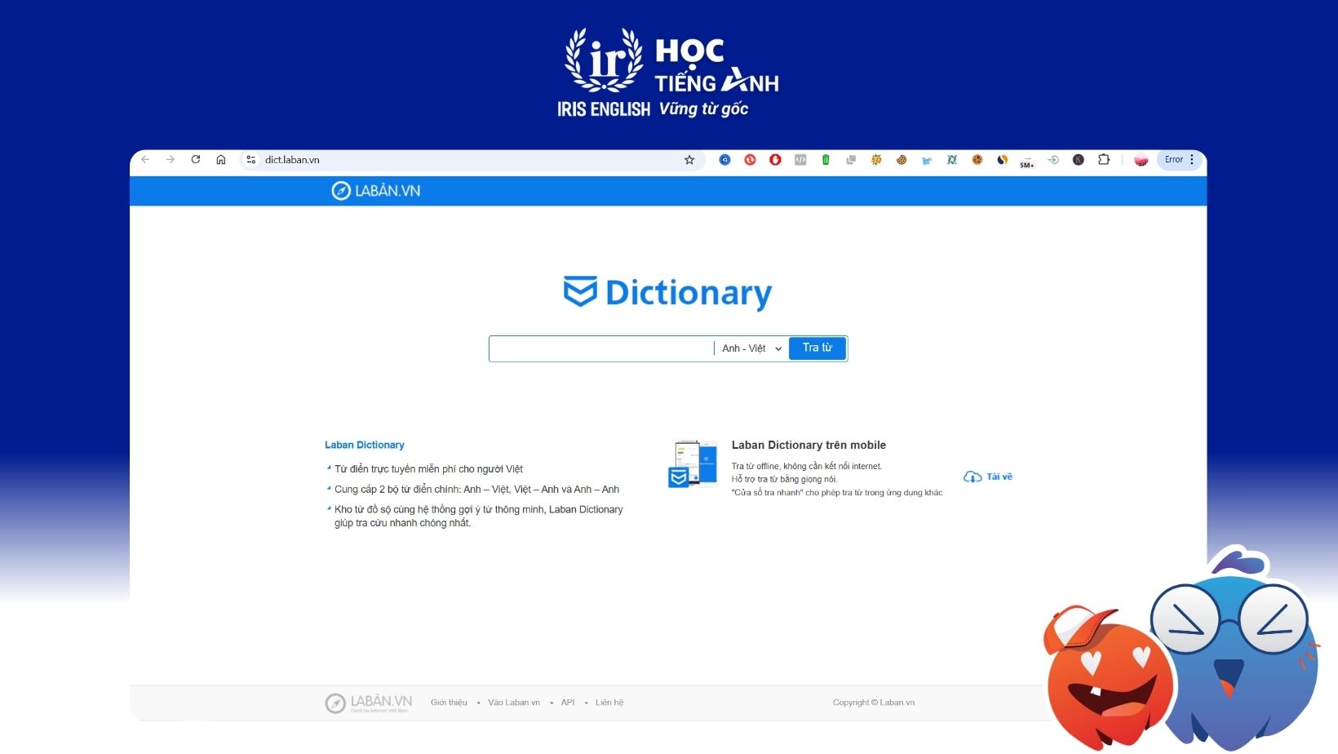The width and height of the screenshot is (1338, 754).
Task: Open the browser home page icon
Action: pyautogui.click(x=221, y=160)
